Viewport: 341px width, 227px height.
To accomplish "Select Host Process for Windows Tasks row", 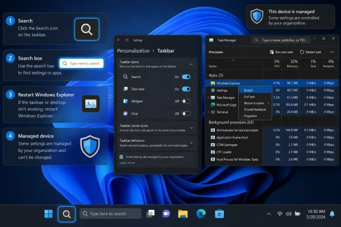I will (x=272, y=159).
